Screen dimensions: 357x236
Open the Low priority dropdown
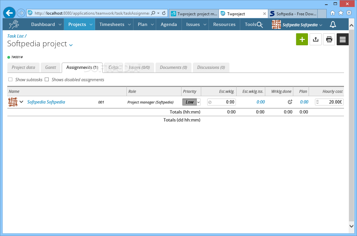coord(191,102)
